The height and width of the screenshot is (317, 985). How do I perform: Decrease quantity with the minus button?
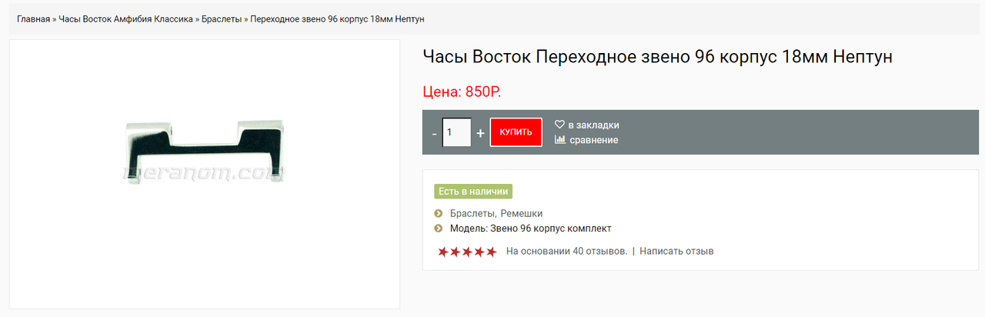point(434,133)
